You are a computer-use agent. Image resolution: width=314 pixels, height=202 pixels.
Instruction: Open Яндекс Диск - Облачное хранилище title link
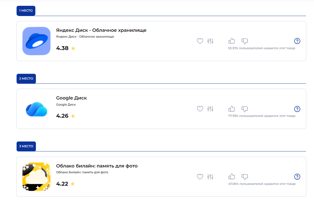[101, 30]
